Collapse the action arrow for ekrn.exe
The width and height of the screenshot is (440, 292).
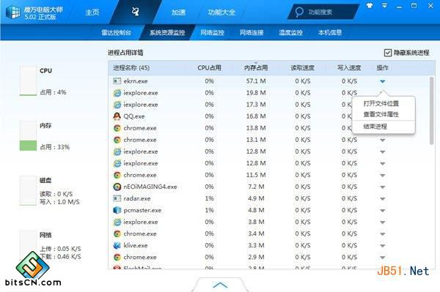pos(383,81)
